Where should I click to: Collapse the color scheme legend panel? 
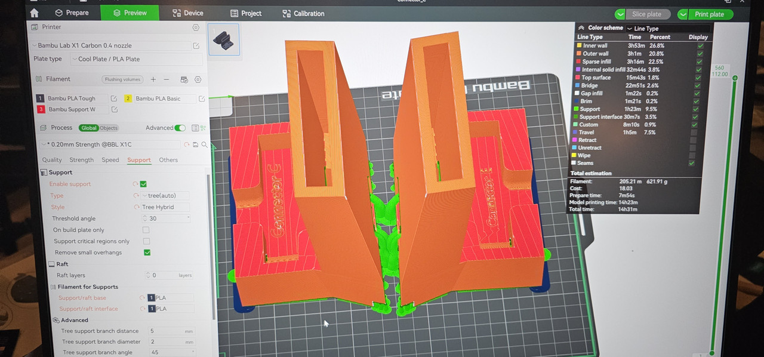(x=581, y=28)
